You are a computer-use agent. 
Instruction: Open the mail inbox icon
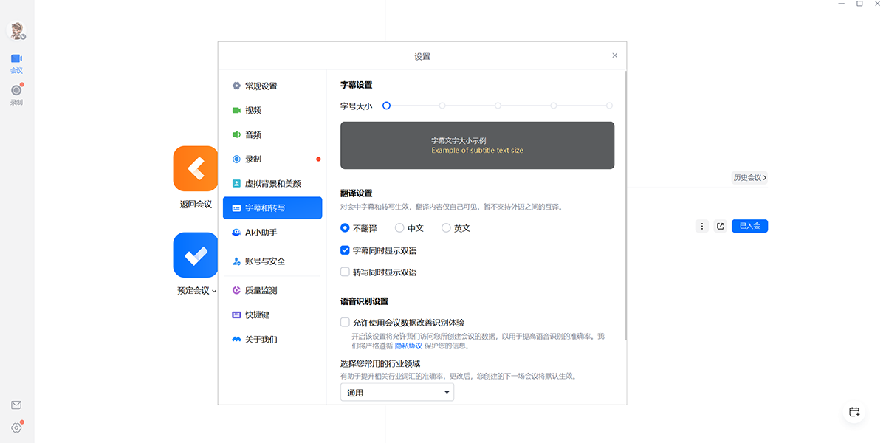[16, 405]
